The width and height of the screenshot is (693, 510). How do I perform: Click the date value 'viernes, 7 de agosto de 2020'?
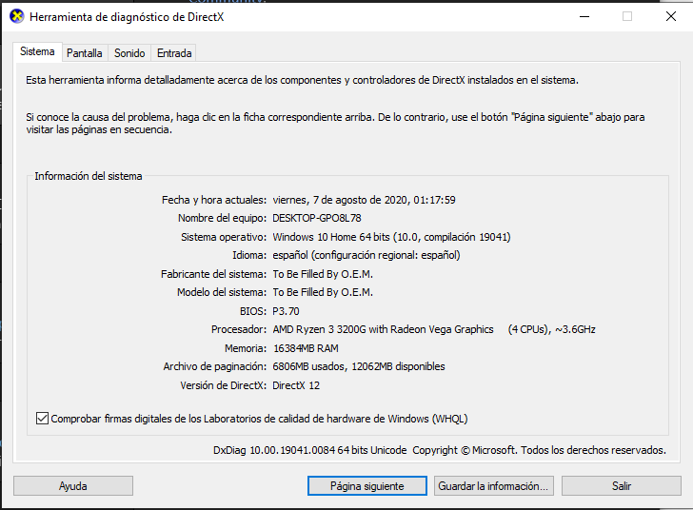[364, 200]
